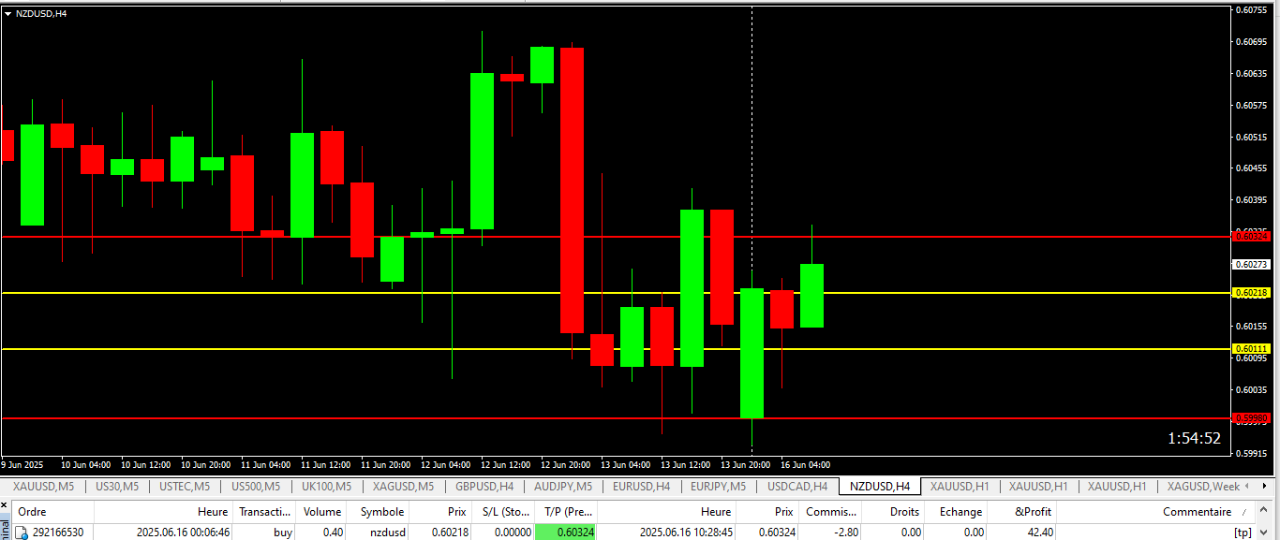This screenshot has width=1280, height=540.
Task: Sort history by the Ordre column header
Action: coord(52,512)
